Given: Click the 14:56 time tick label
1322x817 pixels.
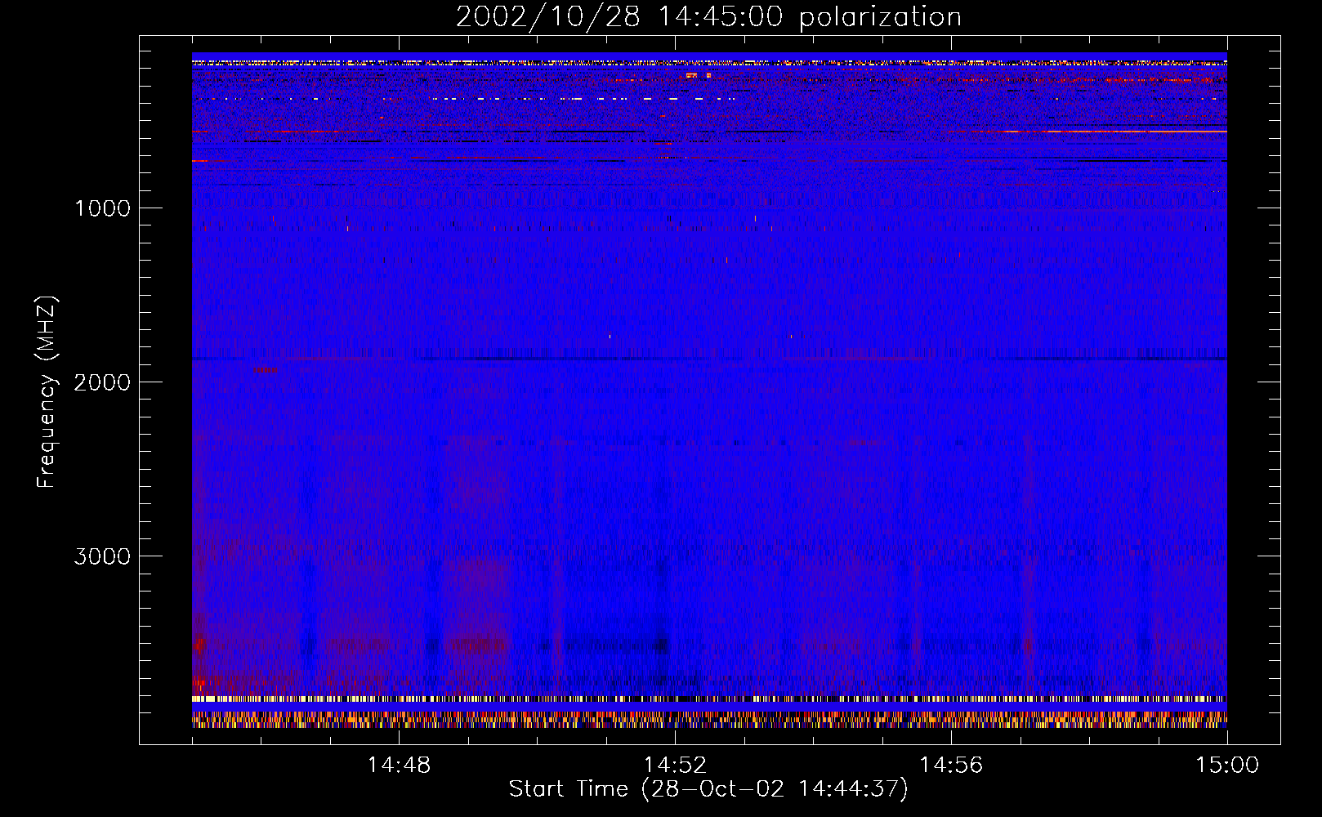Looking at the screenshot, I should 951,766.
